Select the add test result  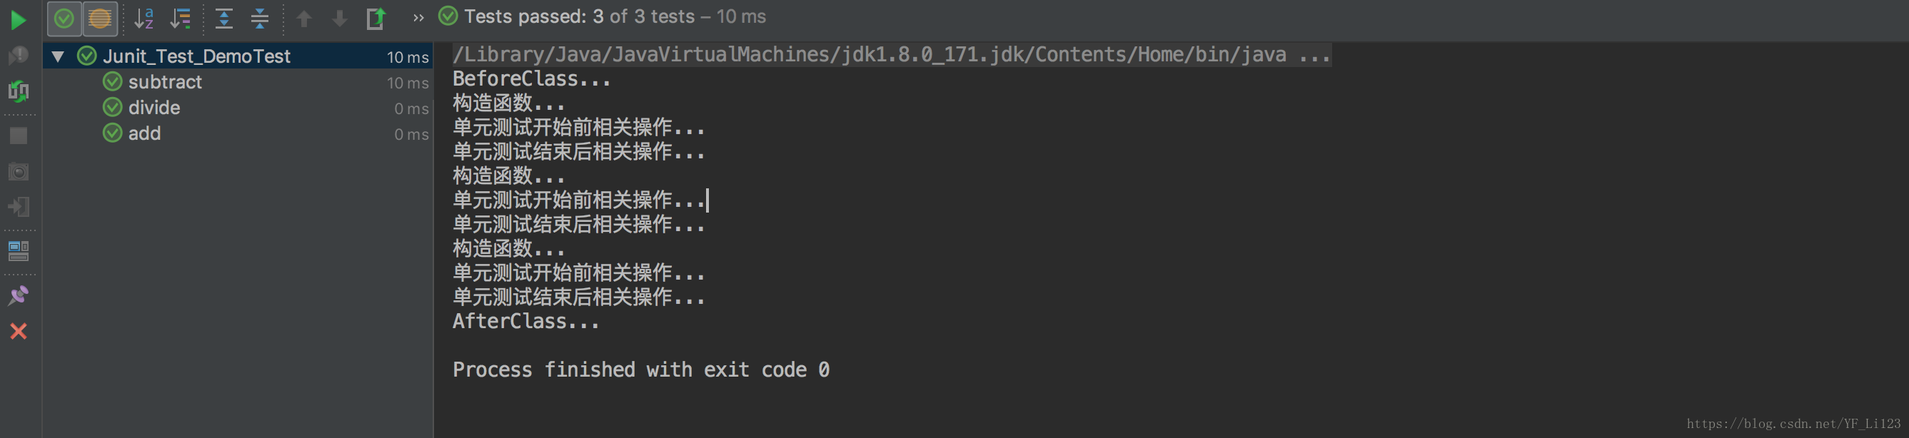pos(143,133)
